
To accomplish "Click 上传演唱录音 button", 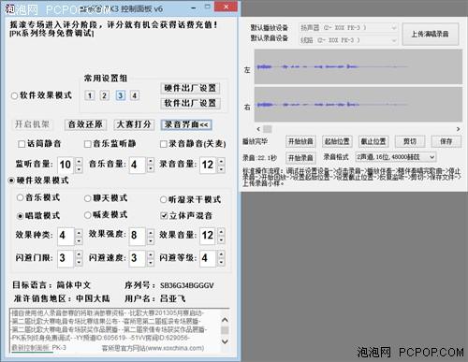I will coord(431,34).
